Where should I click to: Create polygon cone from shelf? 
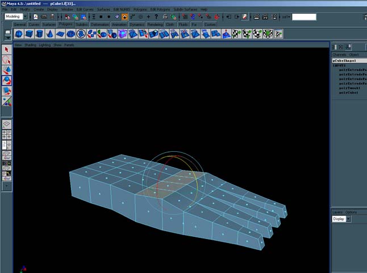pos(49,34)
